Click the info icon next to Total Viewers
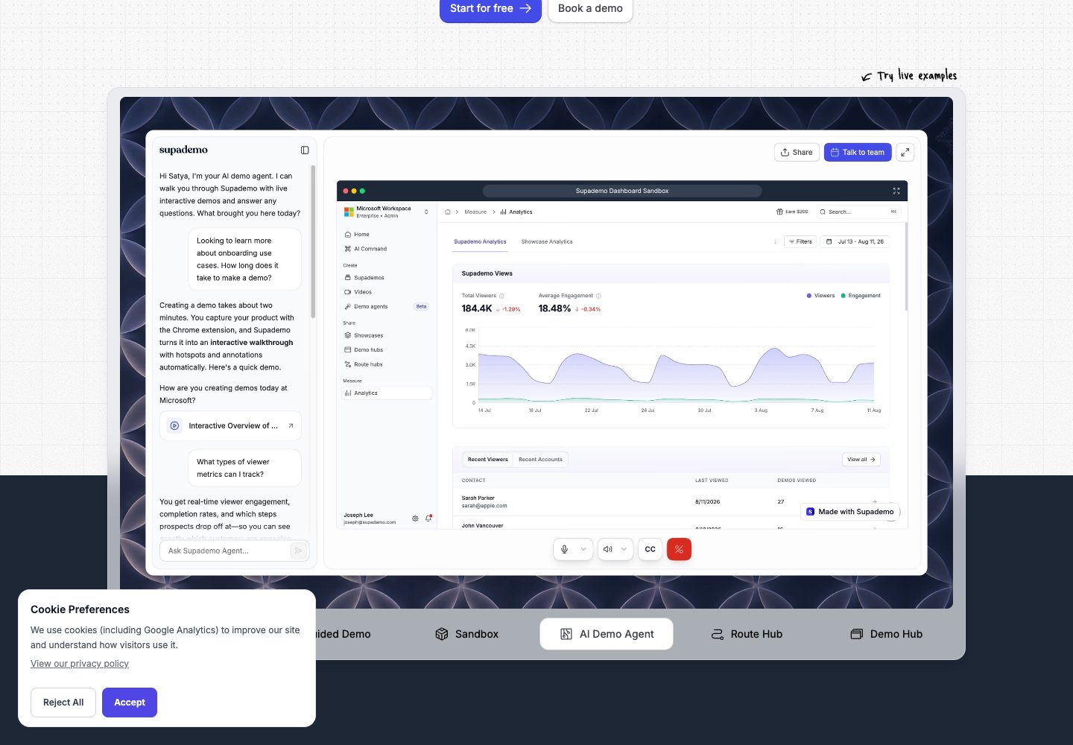This screenshot has height=745, width=1073. pyautogui.click(x=501, y=296)
